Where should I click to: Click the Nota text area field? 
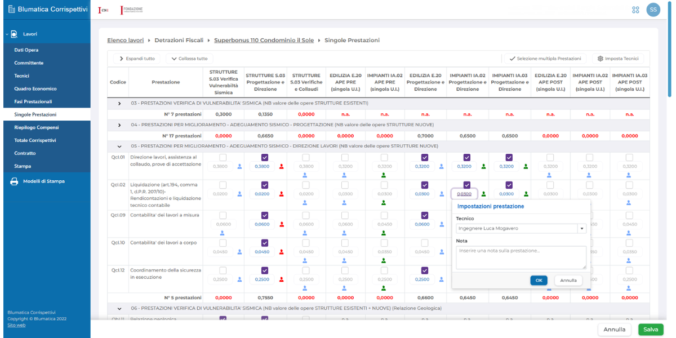521,257
